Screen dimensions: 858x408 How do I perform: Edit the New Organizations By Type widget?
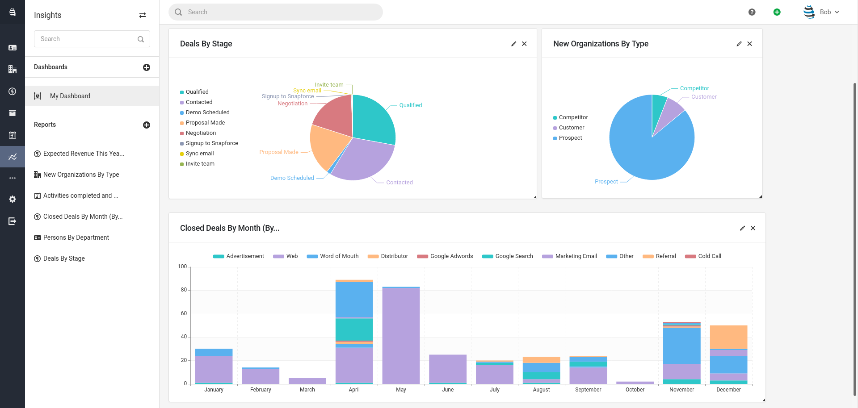click(739, 43)
